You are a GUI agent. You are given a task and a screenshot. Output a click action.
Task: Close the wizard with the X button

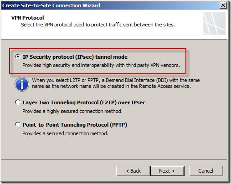coord(223,5)
